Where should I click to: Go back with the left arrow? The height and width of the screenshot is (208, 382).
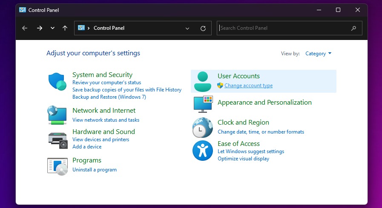click(25, 28)
